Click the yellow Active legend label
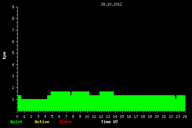Viewport: 192px width, 128px height. tap(42, 122)
